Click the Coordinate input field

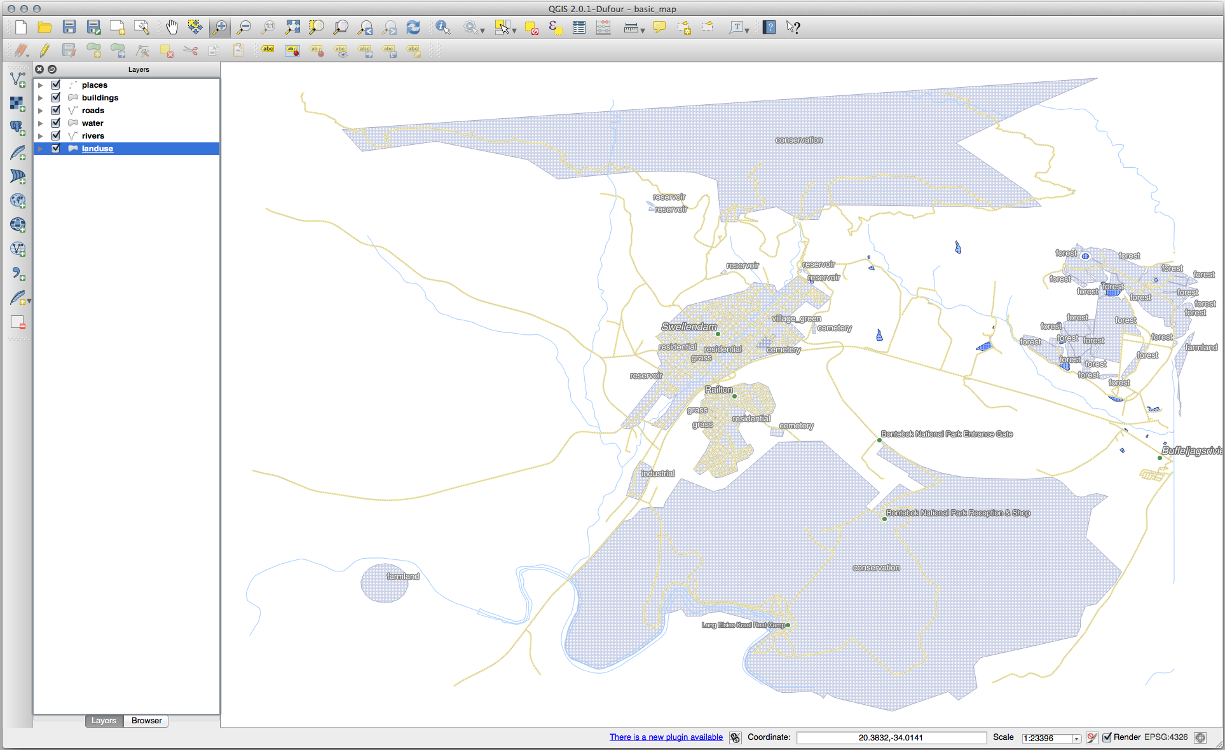891,737
